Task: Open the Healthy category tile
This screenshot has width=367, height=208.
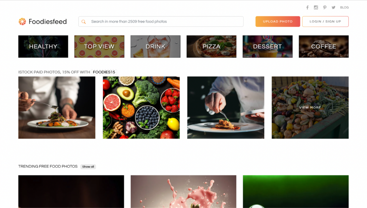Action: point(43,46)
